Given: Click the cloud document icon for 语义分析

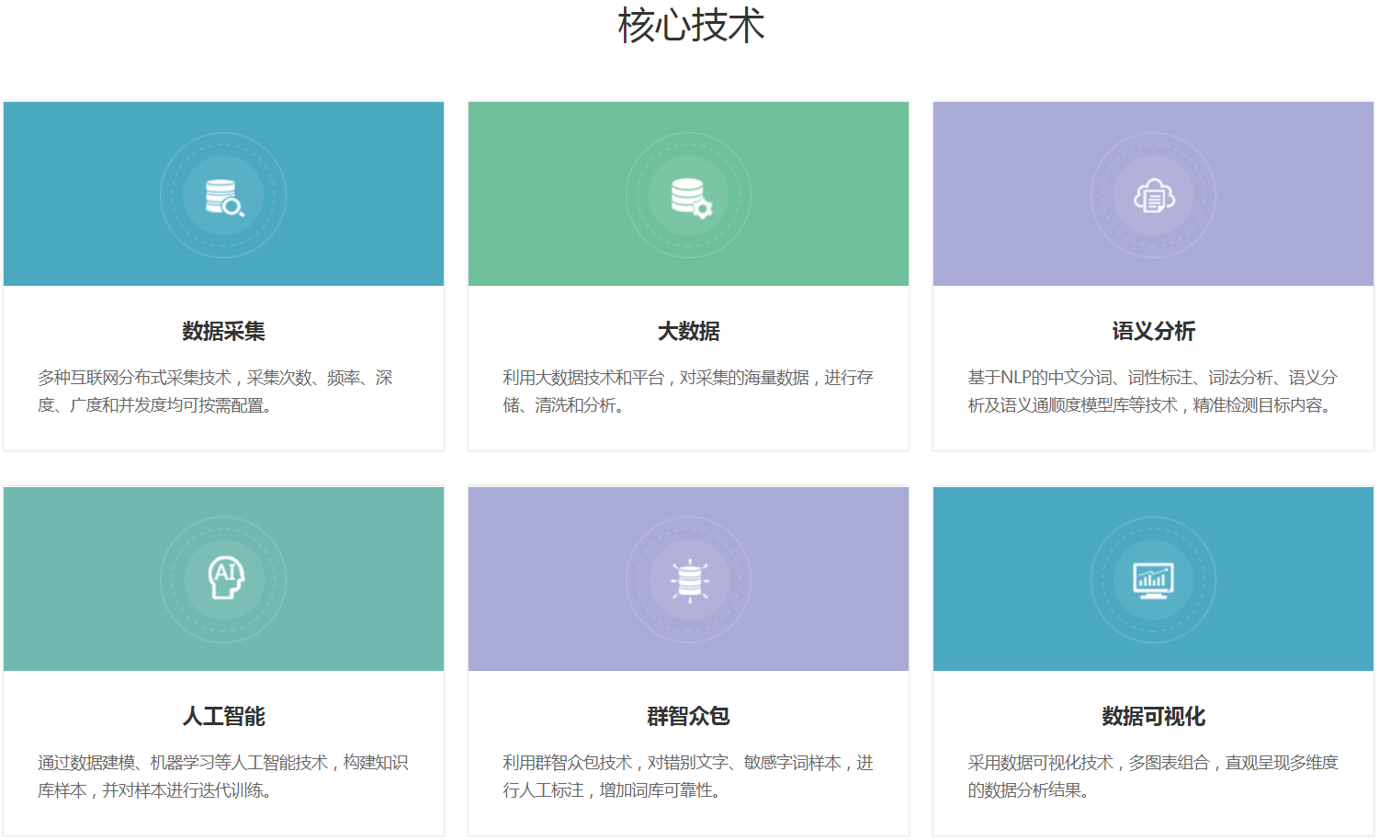Looking at the screenshot, I should pyautogui.click(x=1153, y=197).
